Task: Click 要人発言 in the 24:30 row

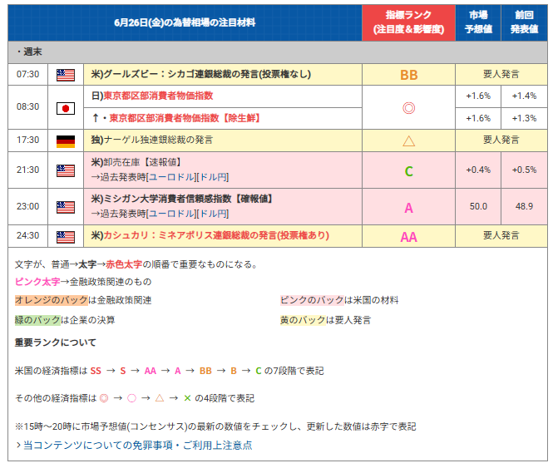Action: click(x=501, y=235)
